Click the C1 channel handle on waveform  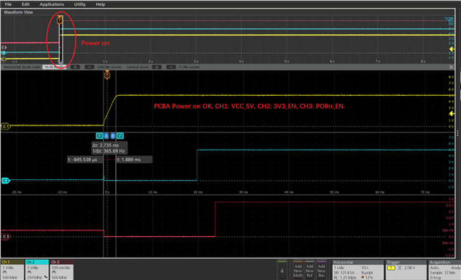pos(6,127)
